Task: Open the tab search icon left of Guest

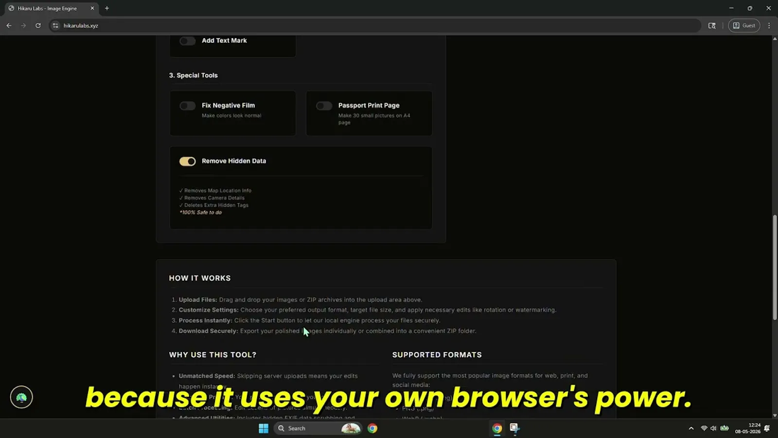Action: click(712, 25)
